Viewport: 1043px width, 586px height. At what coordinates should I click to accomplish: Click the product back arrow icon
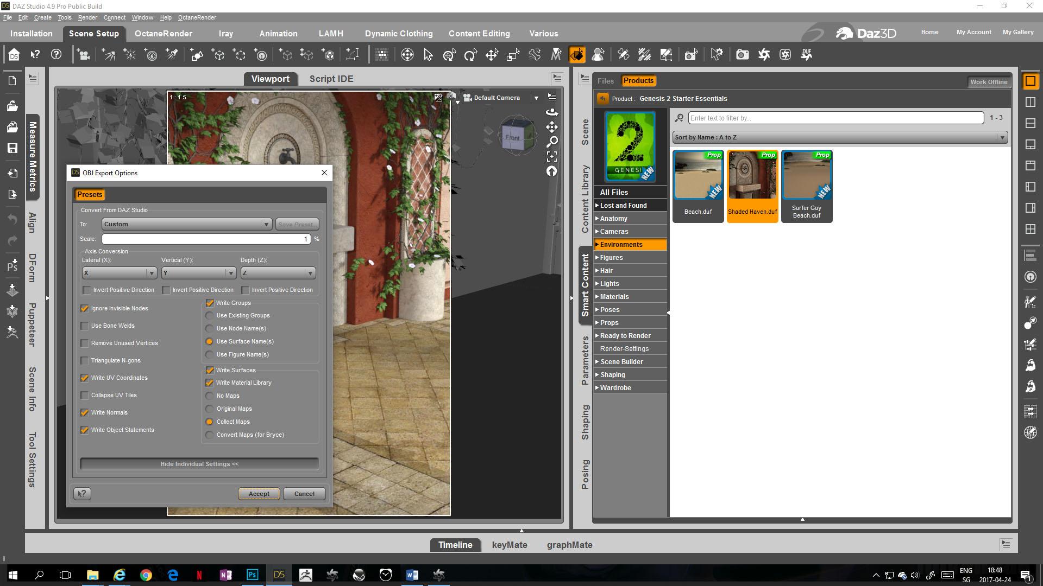tap(602, 98)
